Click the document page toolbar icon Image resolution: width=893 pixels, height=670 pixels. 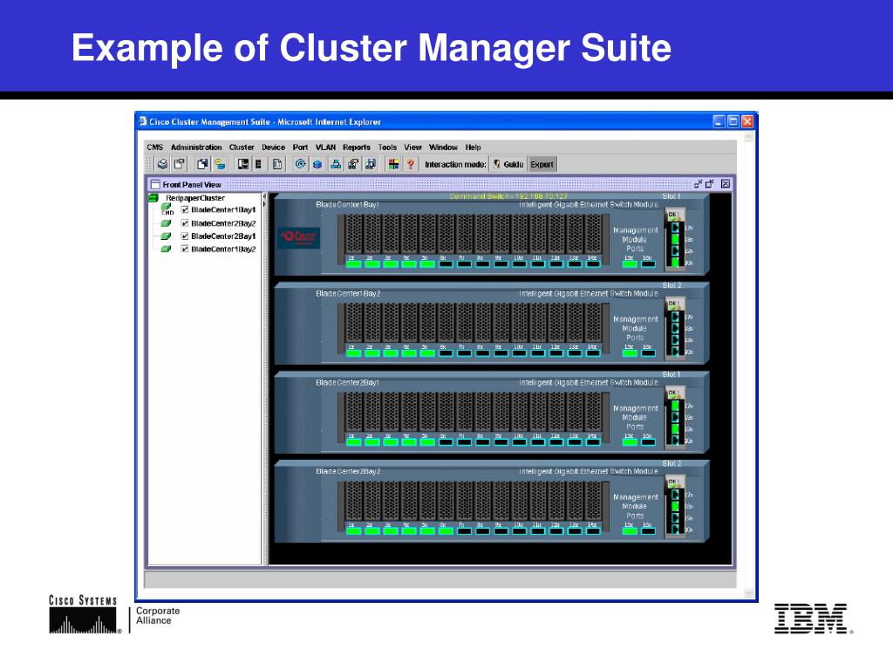(x=277, y=164)
